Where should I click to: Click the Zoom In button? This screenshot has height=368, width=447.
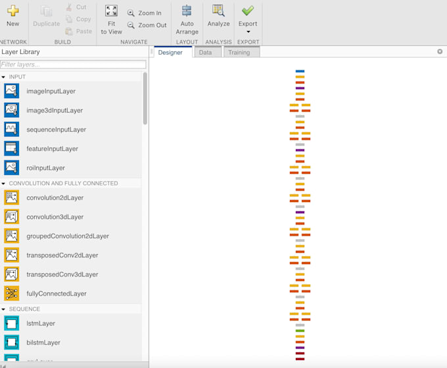pos(144,13)
